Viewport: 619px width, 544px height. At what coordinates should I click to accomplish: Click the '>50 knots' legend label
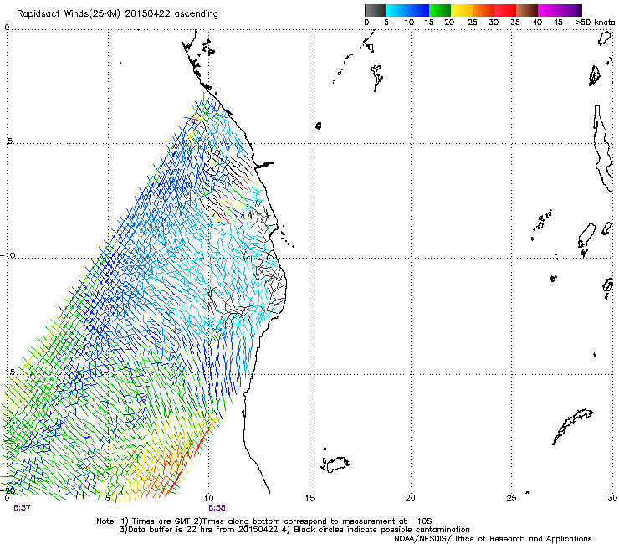(x=595, y=22)
